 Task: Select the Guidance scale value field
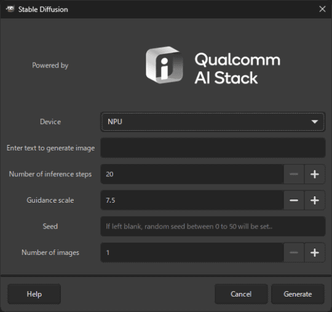point(192,200)
